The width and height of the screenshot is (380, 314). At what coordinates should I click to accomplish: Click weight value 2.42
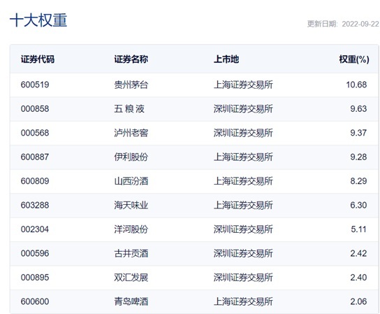pyautogui.click(x=358, y=253)
